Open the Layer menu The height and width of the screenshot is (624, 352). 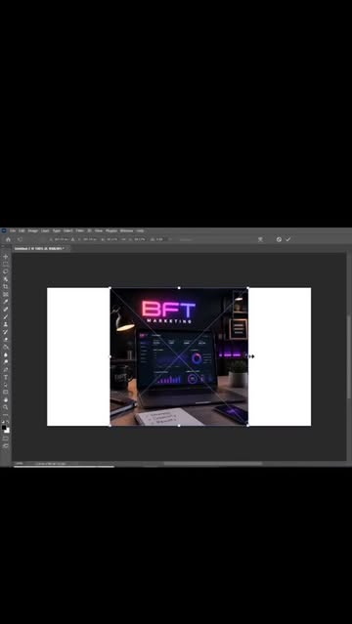point(45,230)
